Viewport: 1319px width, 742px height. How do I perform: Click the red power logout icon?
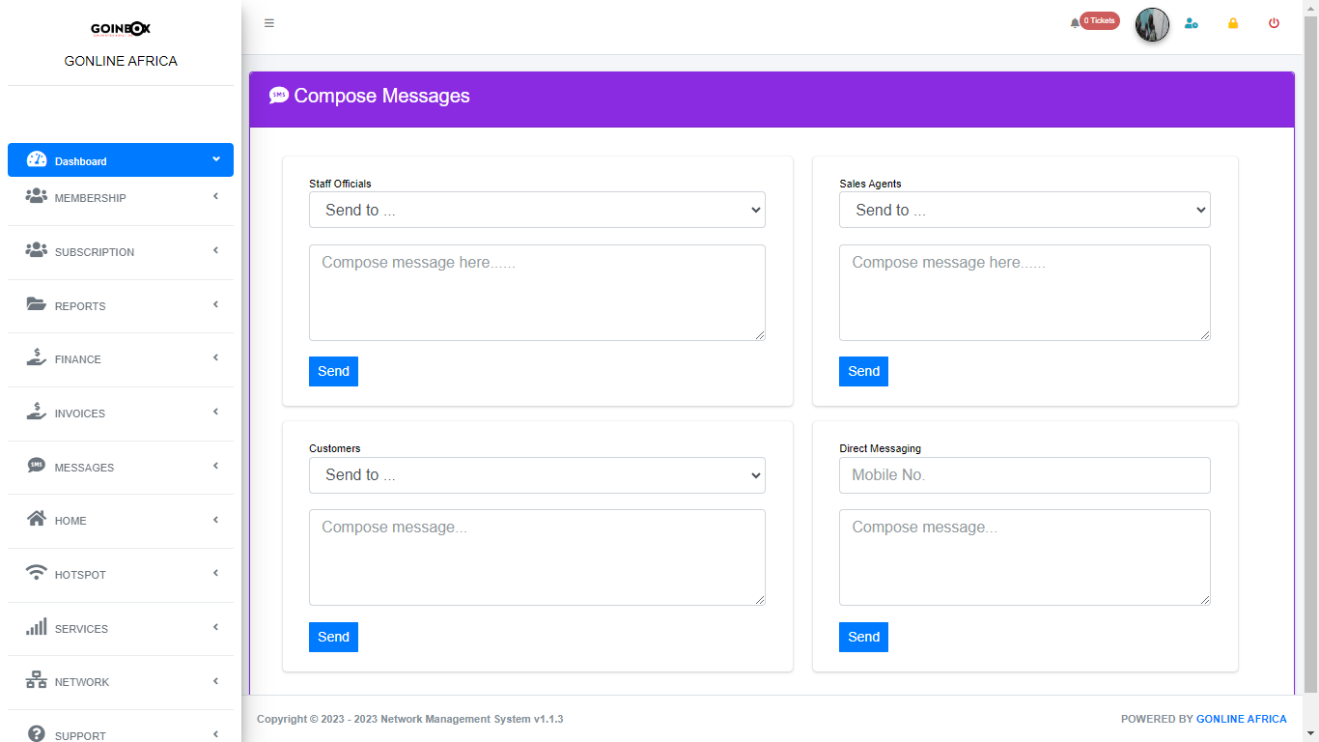click(x=1274, y=23)
